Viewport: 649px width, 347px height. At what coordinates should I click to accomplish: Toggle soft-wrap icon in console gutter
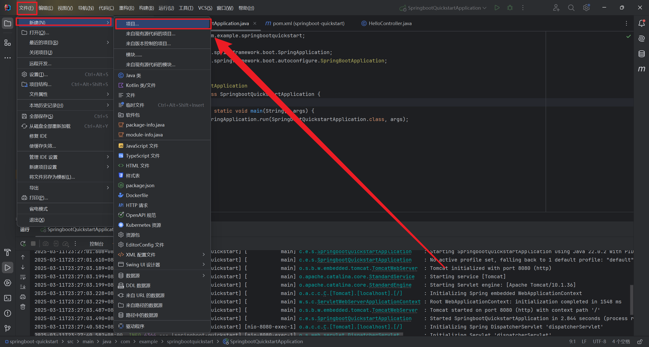[23, 277]
